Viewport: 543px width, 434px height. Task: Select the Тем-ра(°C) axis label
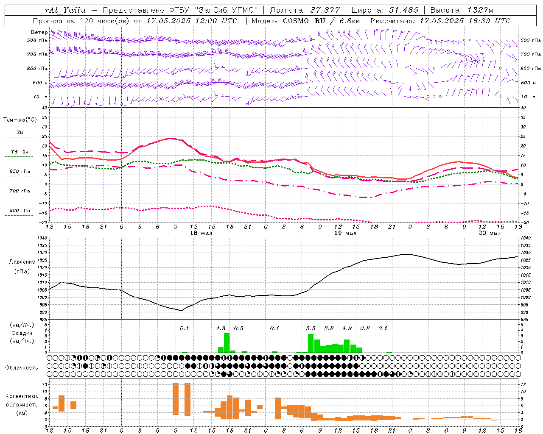point(20,120)
